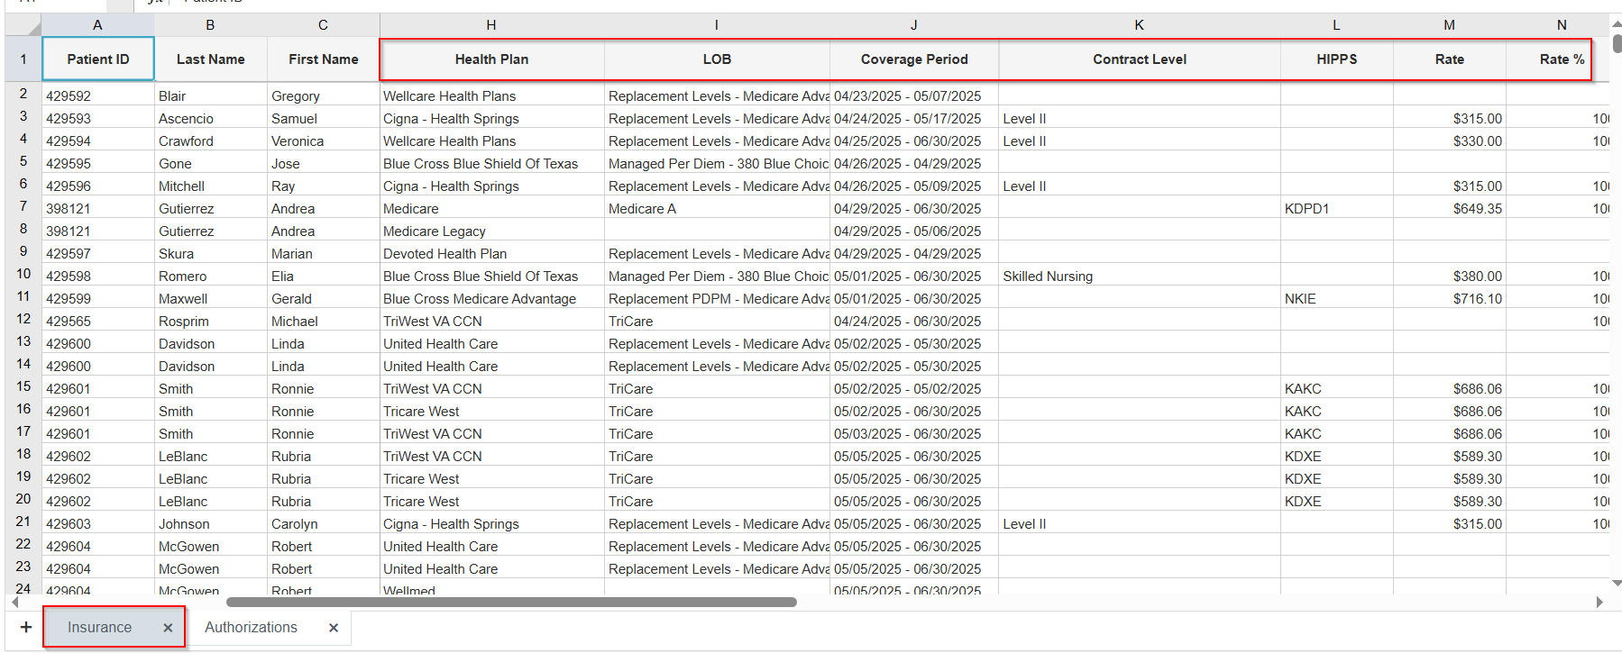Click the $716.10 rate cell
The width and height of the screenshot is (1622, 653).
(x=1449, y=299)
